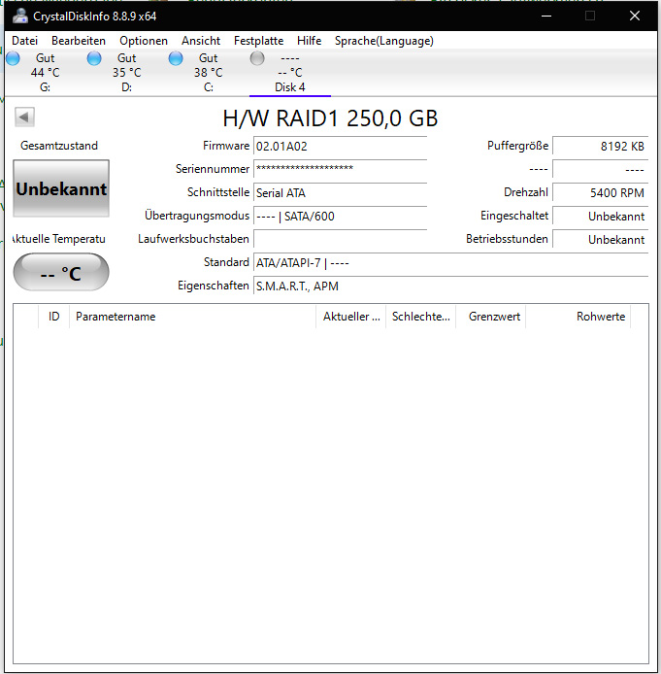Click the H/W RAID1 250,0 GB title
Viewport: 661px width, 674px height.
(330, 118)
